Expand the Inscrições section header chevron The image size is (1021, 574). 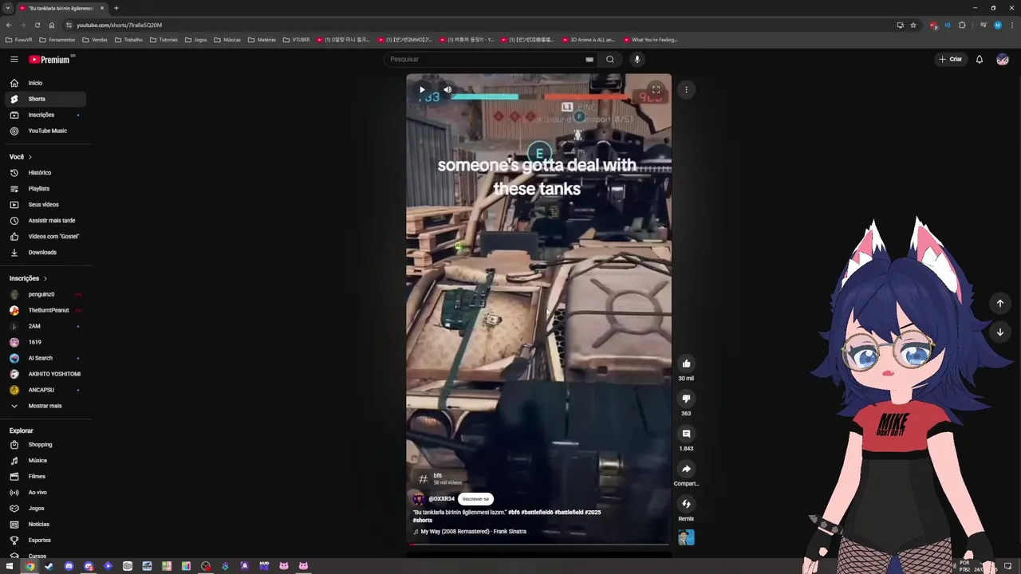[45, 278]
